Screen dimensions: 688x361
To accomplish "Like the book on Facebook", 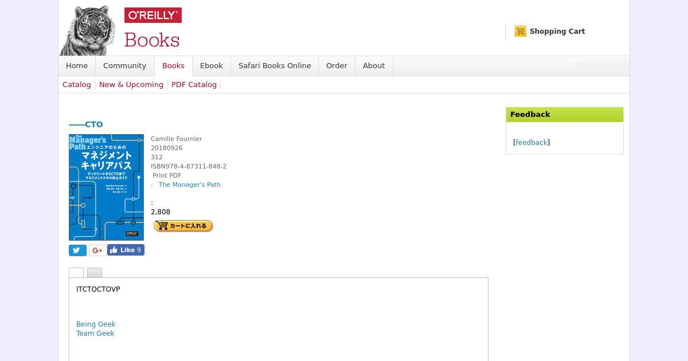I will point(126,250).
